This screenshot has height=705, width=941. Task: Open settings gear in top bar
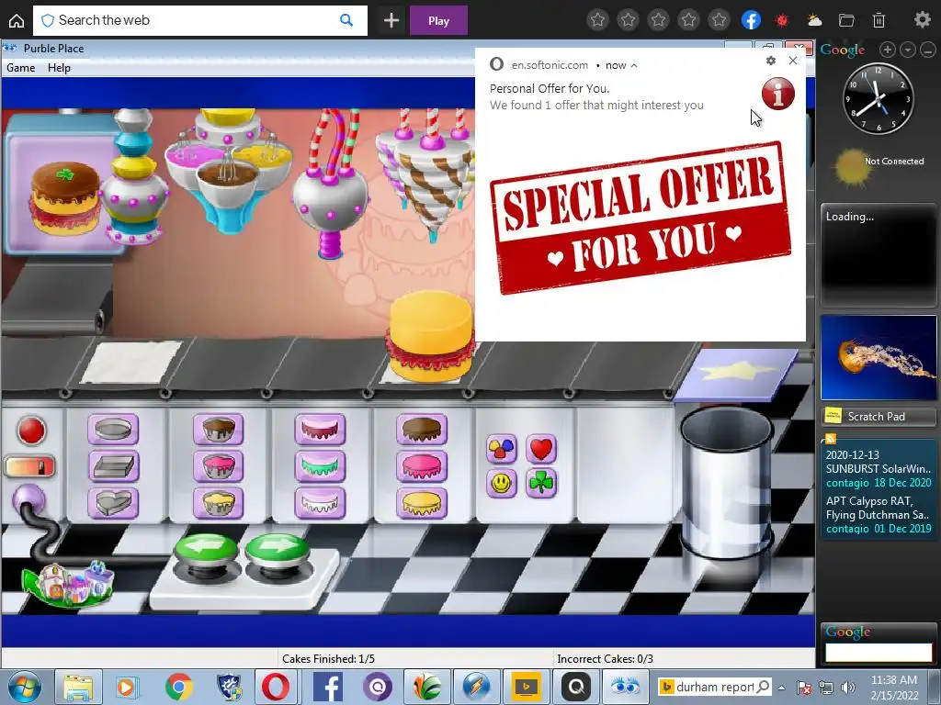tap(922, 19)
